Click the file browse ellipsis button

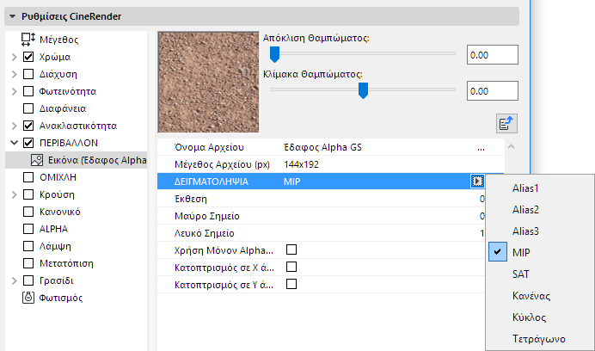(x=482, y=148)
